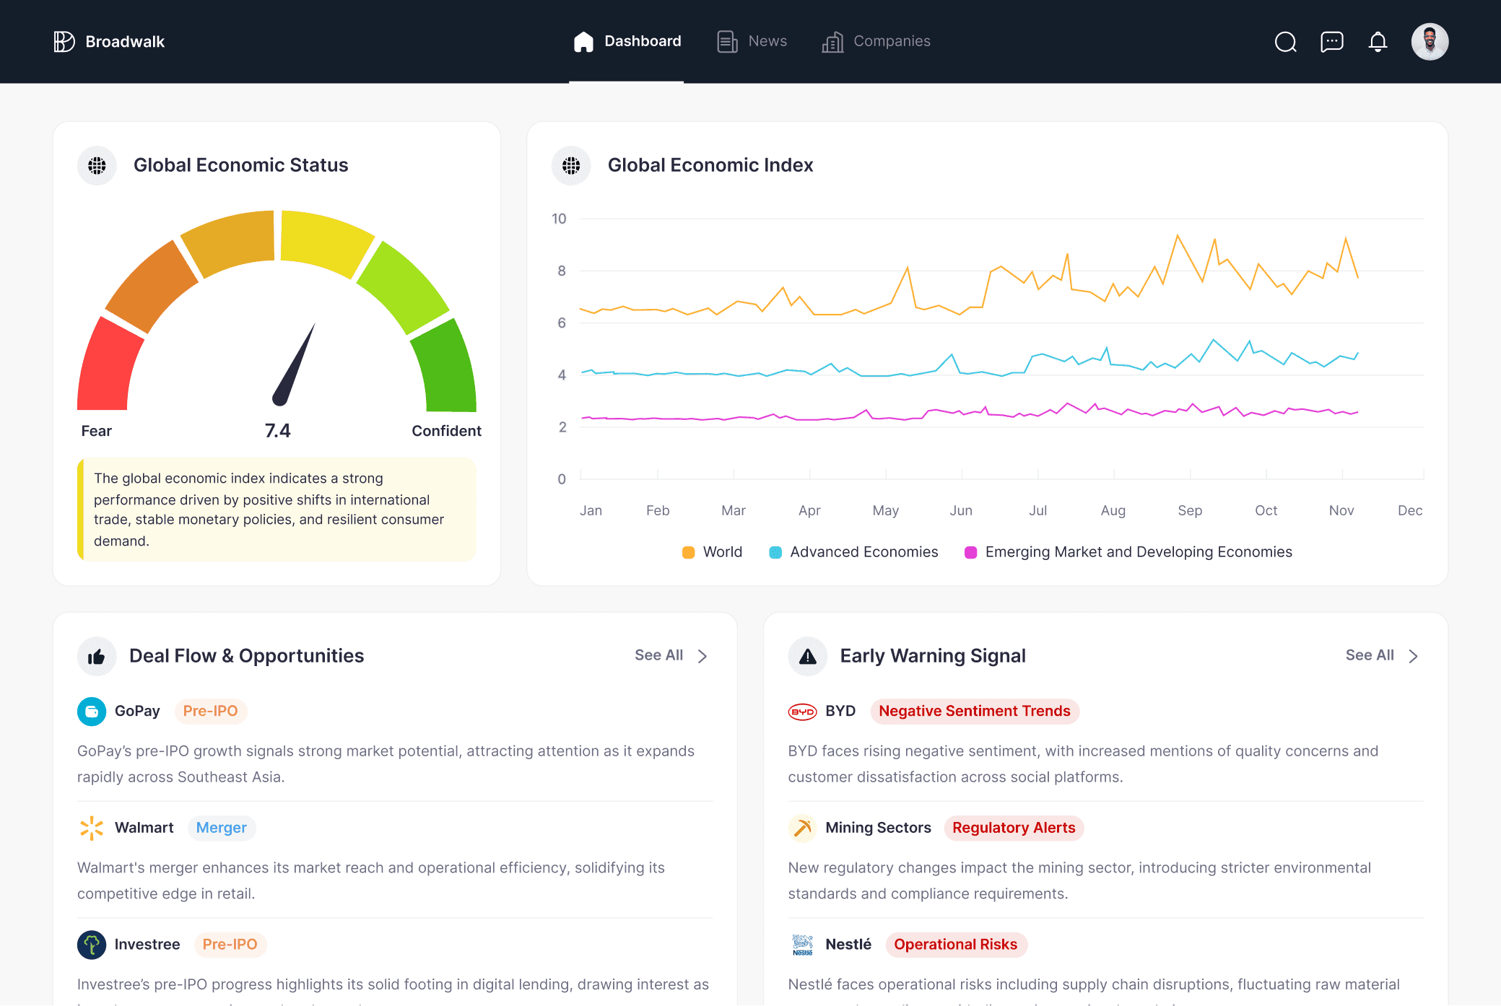Expand Deal Flow with the chevron arrow

(702, 656)
